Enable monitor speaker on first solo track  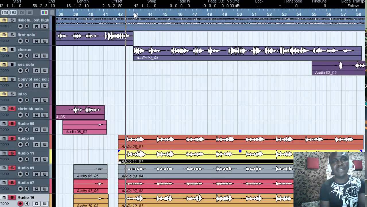click(27, 41)
